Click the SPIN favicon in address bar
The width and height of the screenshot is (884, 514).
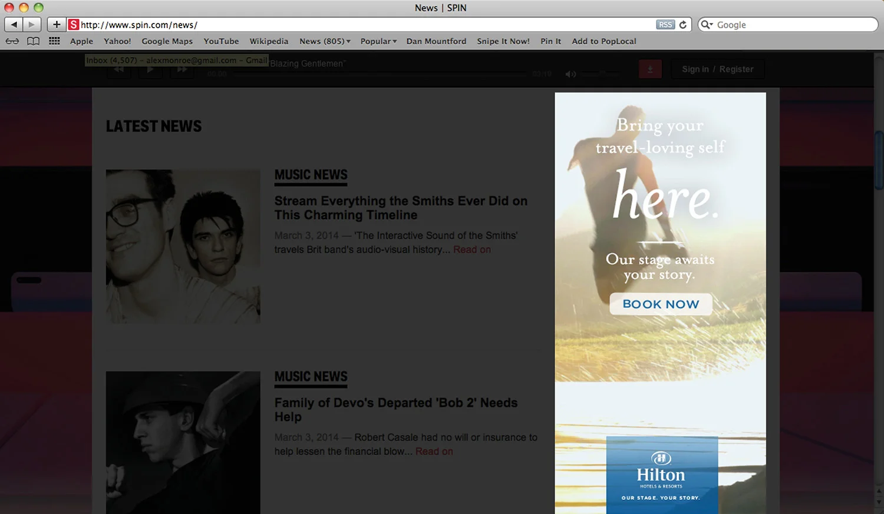tap(74, 25)
